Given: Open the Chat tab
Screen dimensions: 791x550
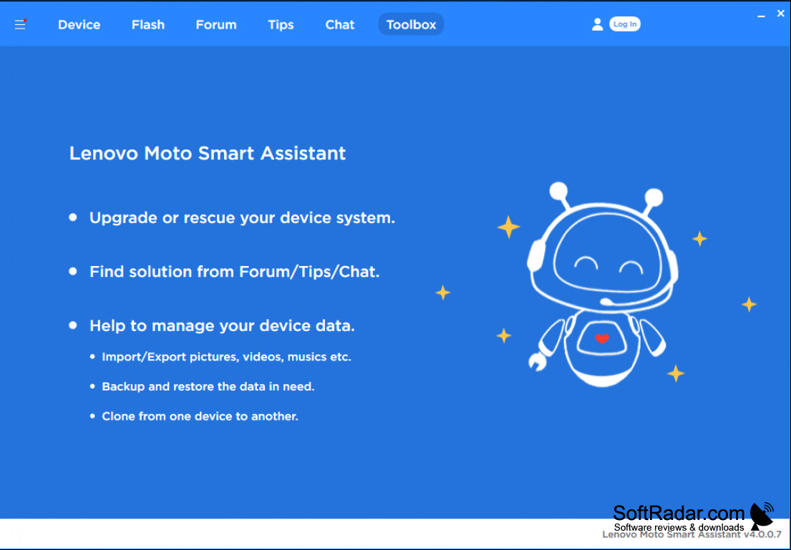Looking at the screenshot, I should [339, 25].
